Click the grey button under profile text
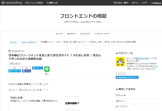Screen dimensions: 162x111 coord(121,74)
